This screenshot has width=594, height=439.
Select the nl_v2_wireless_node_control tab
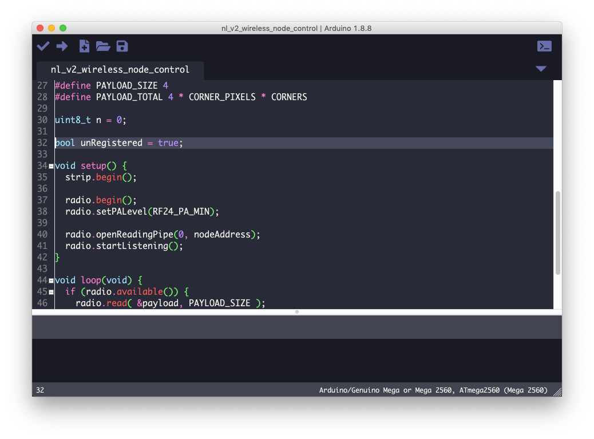(120, 69)
